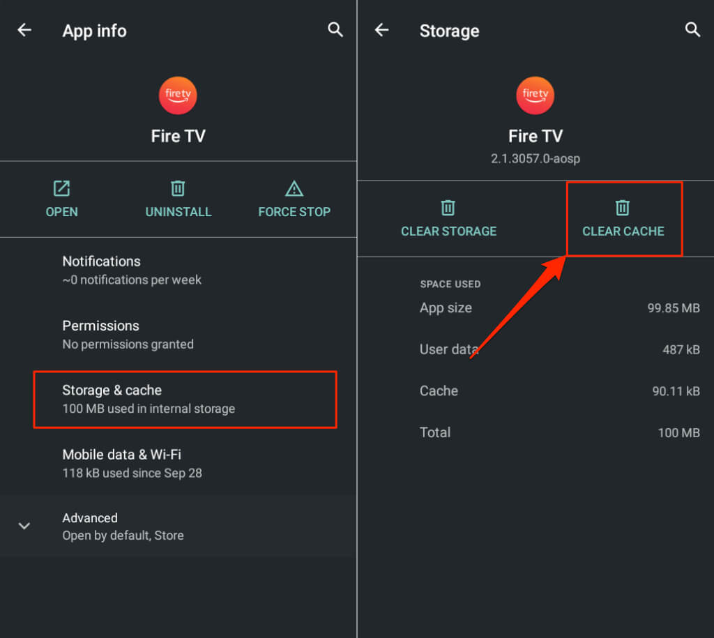Viewport: 714px width, 638px height.
Task: Tap the search icon on App info
Action: pyautogui.click(x=335, y=30)
